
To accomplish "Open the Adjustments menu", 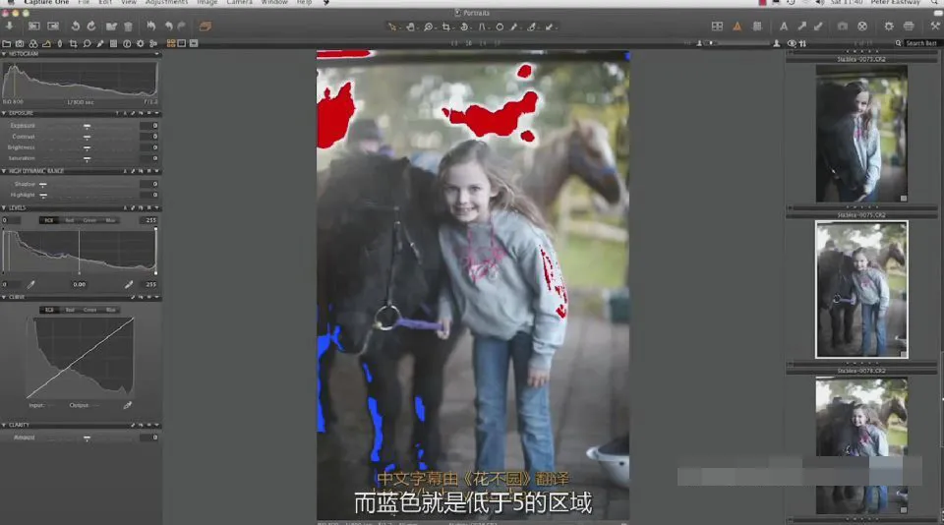I will pyautogui.click(x=167, y=2).
